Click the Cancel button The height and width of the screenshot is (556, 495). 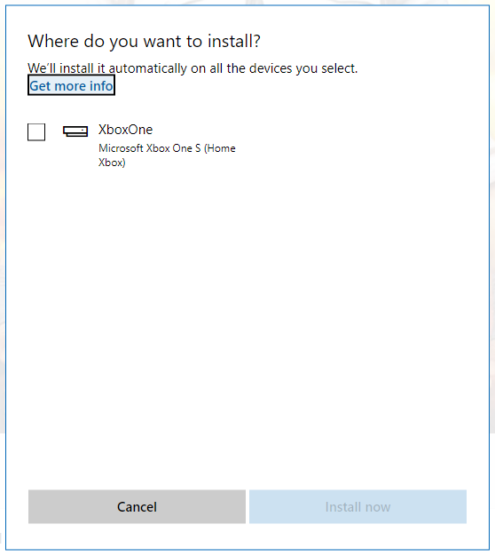137,506
